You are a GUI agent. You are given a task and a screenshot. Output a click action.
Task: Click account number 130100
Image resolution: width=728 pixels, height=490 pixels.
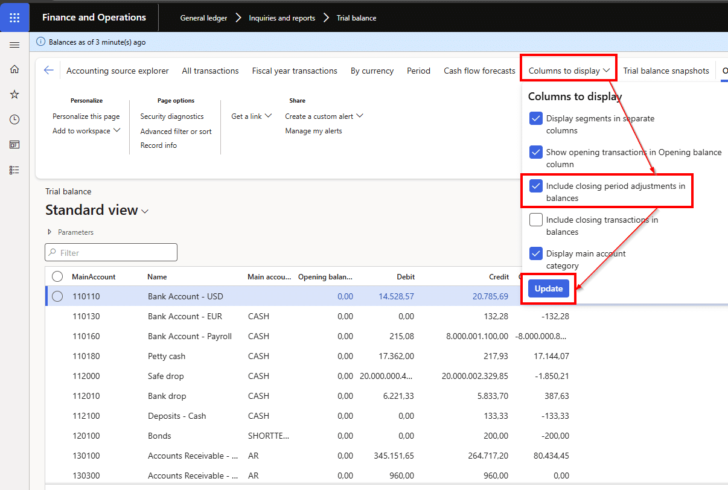pos(86,456)
